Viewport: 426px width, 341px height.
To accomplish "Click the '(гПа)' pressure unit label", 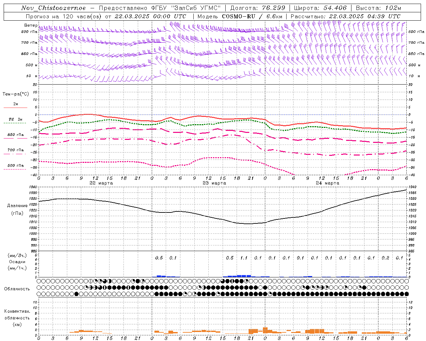I will point(17,213).
